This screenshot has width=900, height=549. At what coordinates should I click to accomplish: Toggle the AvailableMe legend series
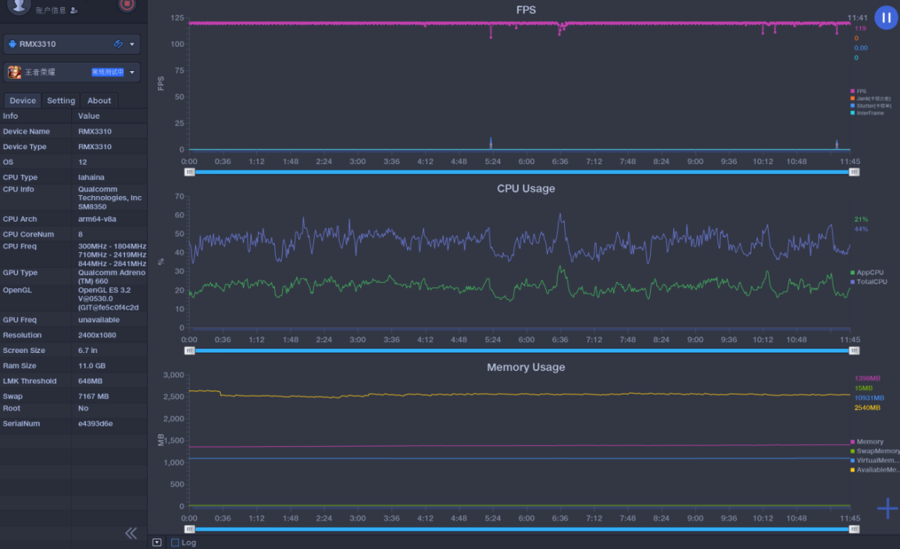tap(874, 470)
